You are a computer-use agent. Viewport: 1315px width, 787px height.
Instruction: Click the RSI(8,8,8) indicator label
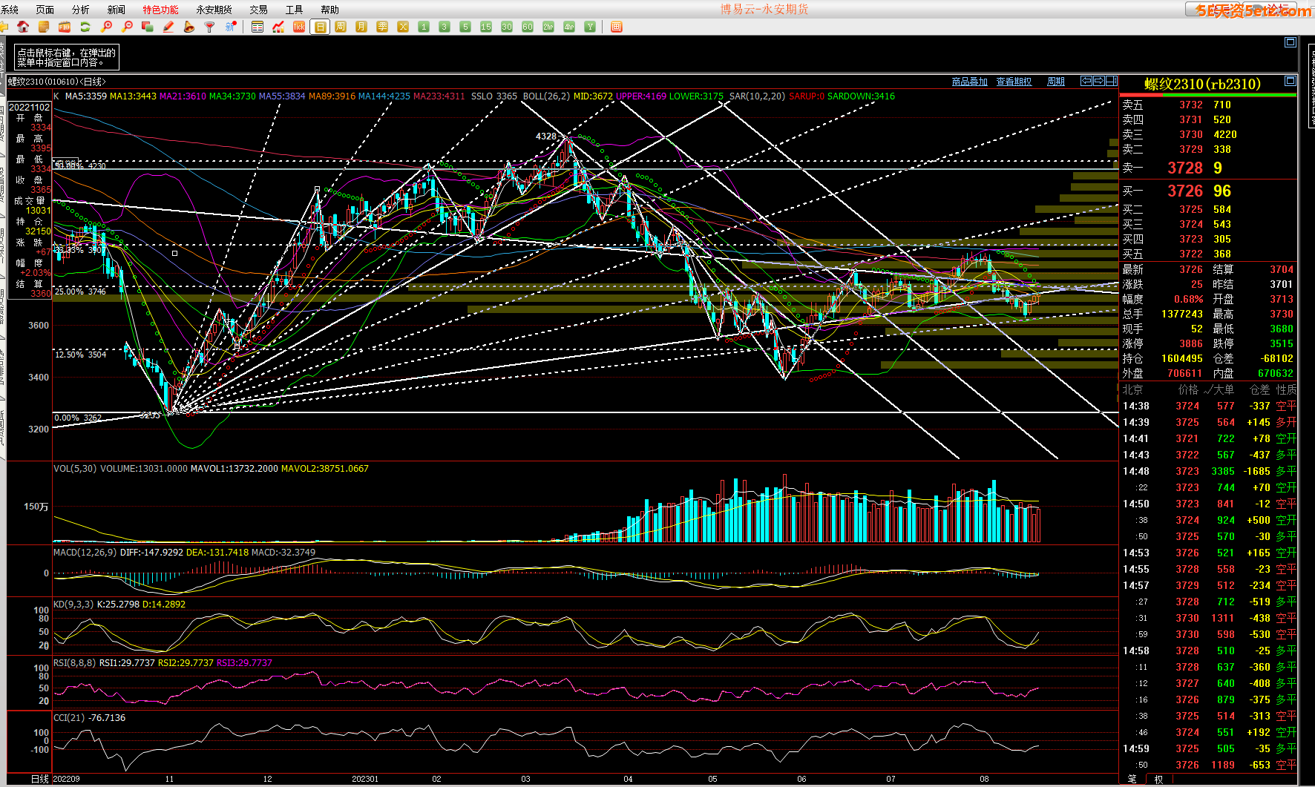(75, 663)
